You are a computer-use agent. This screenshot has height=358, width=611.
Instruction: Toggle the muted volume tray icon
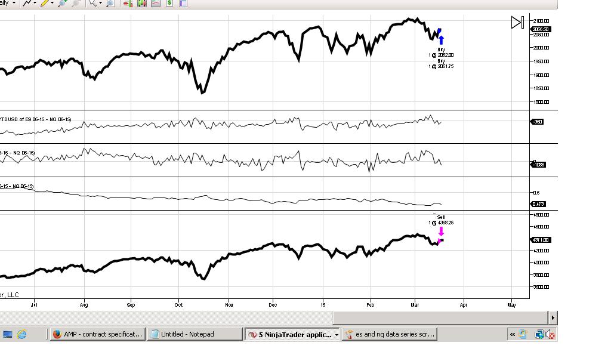click(x=550, y=334)
